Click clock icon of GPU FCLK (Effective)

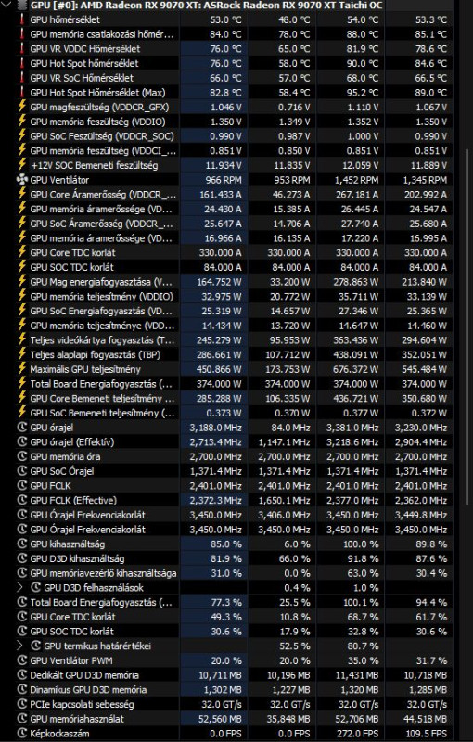click(x=21, y=500)
